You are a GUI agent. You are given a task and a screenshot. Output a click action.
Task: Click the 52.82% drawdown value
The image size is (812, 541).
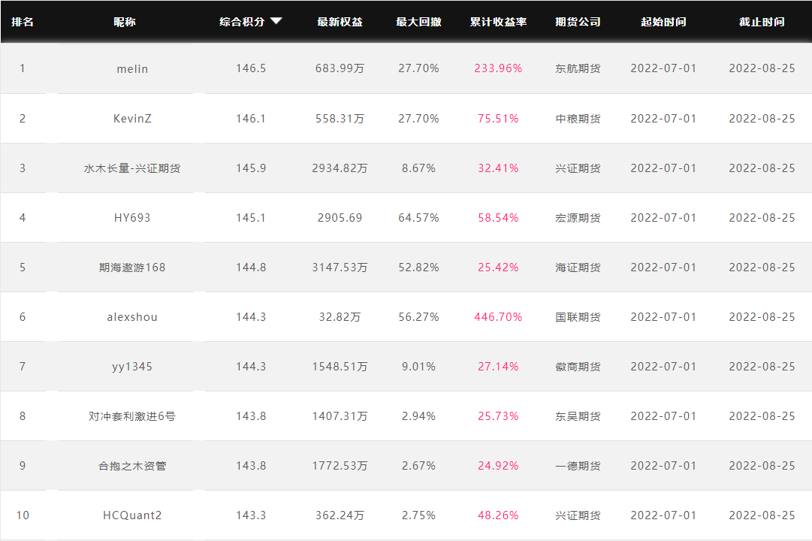tap(418, 267)
